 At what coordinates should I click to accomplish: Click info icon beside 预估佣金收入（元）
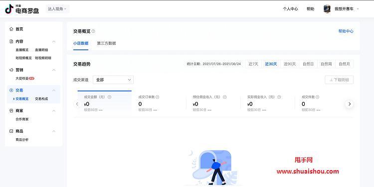[x=225, y=97]
